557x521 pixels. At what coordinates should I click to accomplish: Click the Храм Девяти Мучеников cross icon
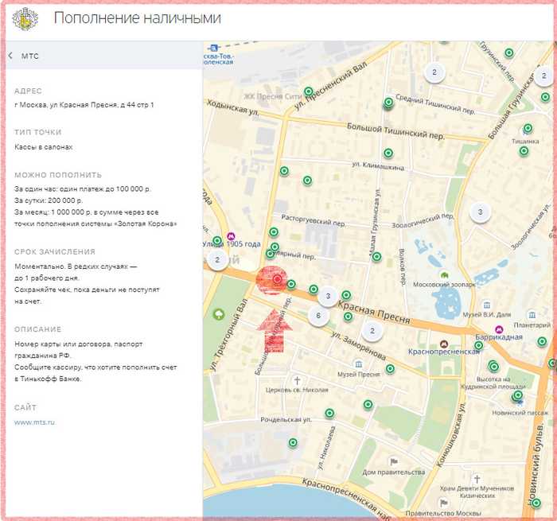[x=477, y=478]
